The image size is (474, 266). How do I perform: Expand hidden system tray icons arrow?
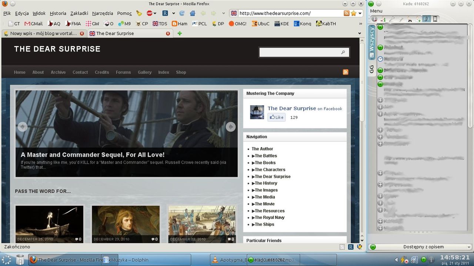396,260
